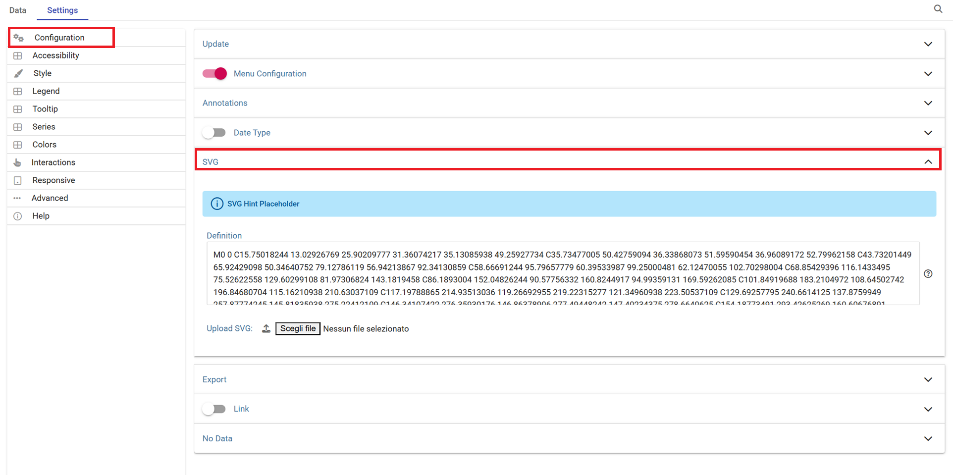Enable the Date Type toggle

(214, 133)
